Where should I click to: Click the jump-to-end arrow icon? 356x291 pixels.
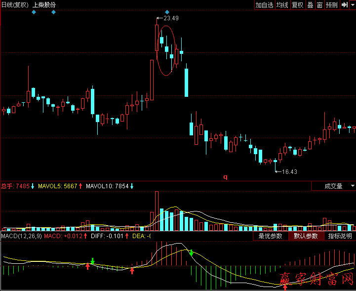(x=345, y=5)
